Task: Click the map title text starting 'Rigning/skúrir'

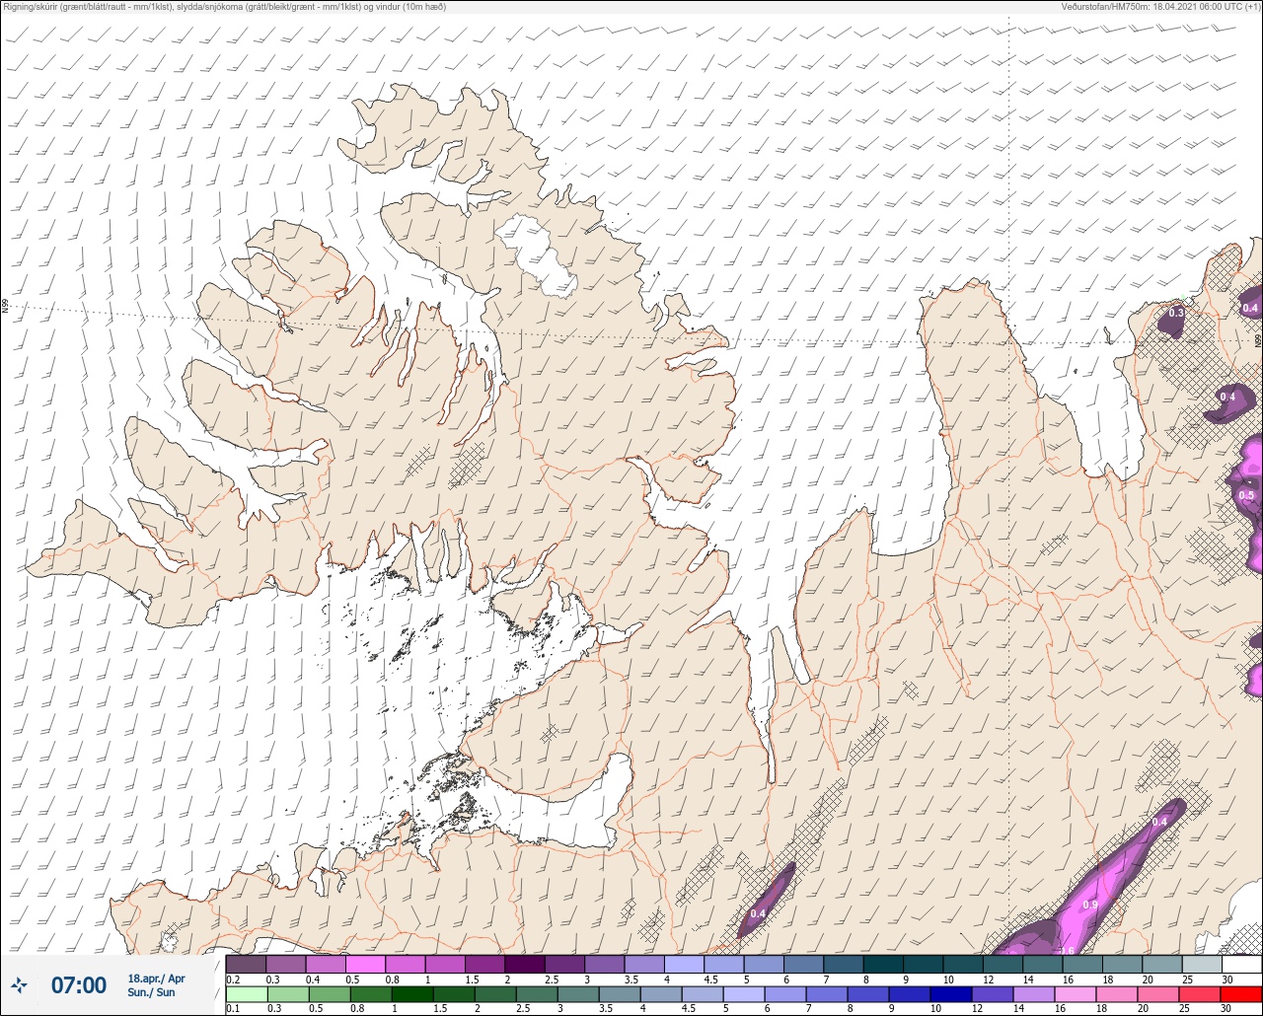Action: coord(224,7)
